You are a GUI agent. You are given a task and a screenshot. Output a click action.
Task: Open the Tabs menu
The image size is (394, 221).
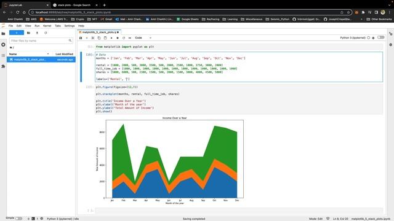tap(58, 26)
